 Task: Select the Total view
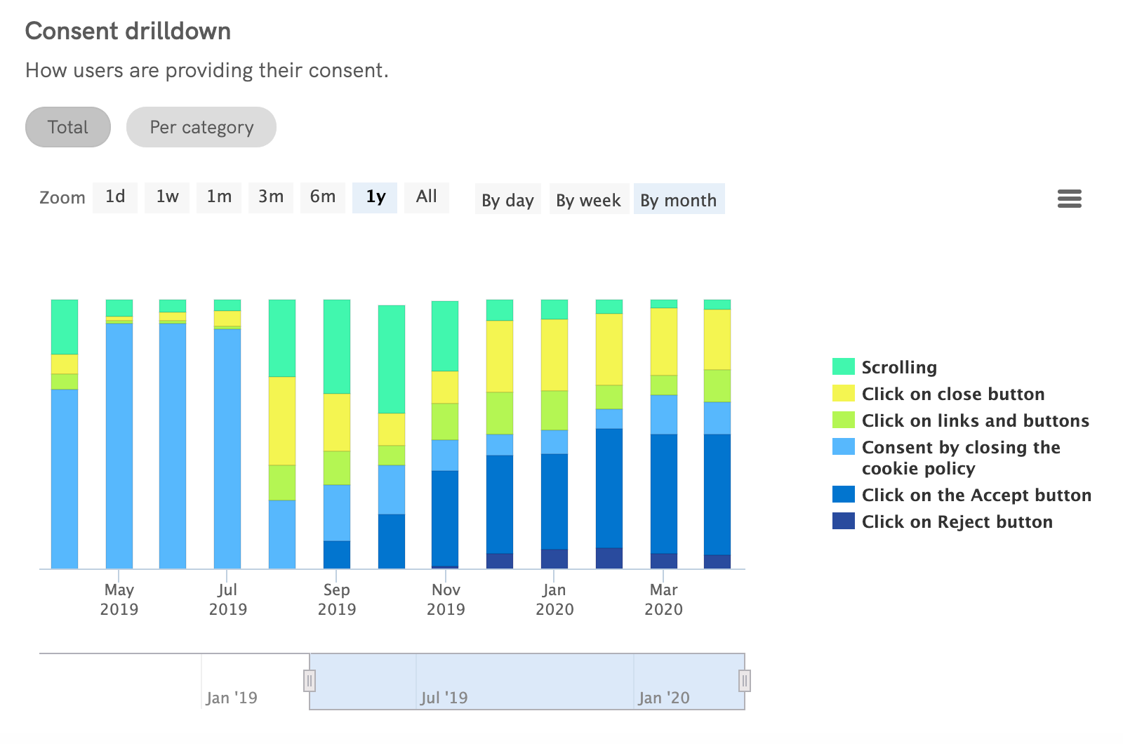[x=67, y=127]
